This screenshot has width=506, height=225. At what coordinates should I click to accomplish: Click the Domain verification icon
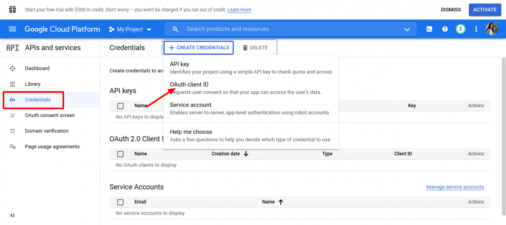pyautogui.click(x=12, y=131)
